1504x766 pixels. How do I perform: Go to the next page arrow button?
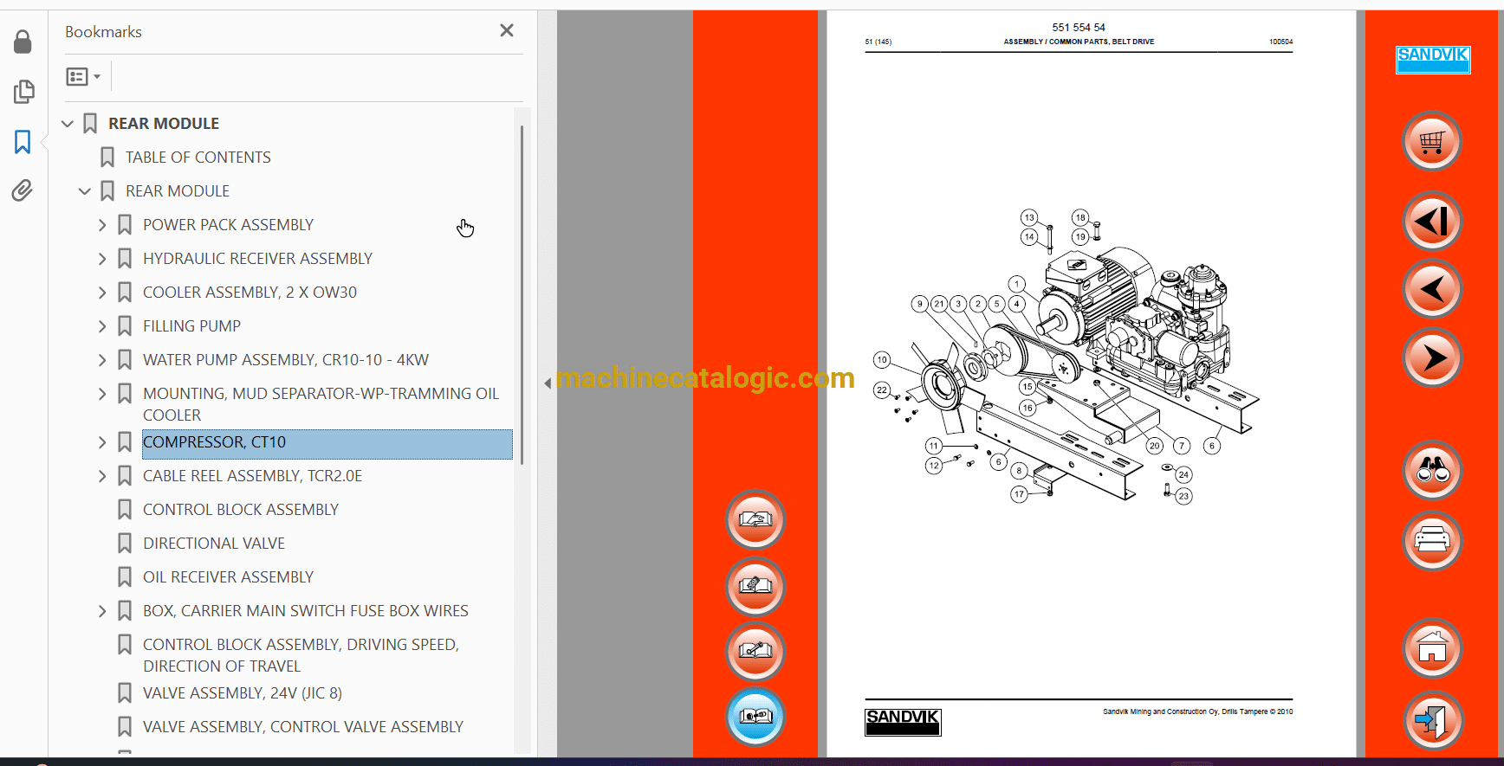[x=1432, y=357]
